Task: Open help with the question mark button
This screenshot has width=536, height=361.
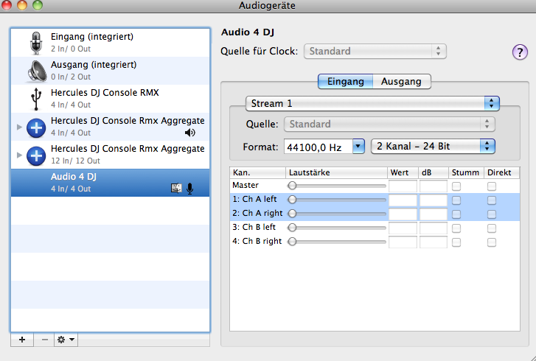Action: (x=520, y=52)
